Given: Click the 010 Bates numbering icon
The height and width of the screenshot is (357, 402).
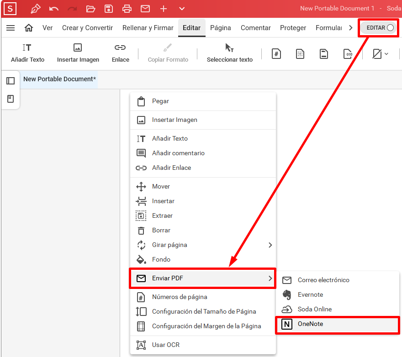Looking at the screenshot, I should (x=348, y=54).
